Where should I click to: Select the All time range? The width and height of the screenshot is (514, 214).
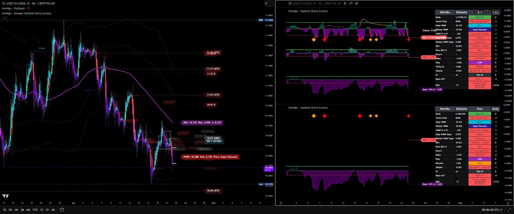(x=53, y=210)
